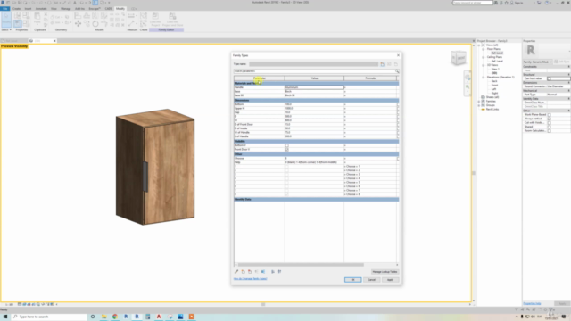
Task: Toggle the Work Plane-Based checkbox in Properties
Action: point(550,115)
